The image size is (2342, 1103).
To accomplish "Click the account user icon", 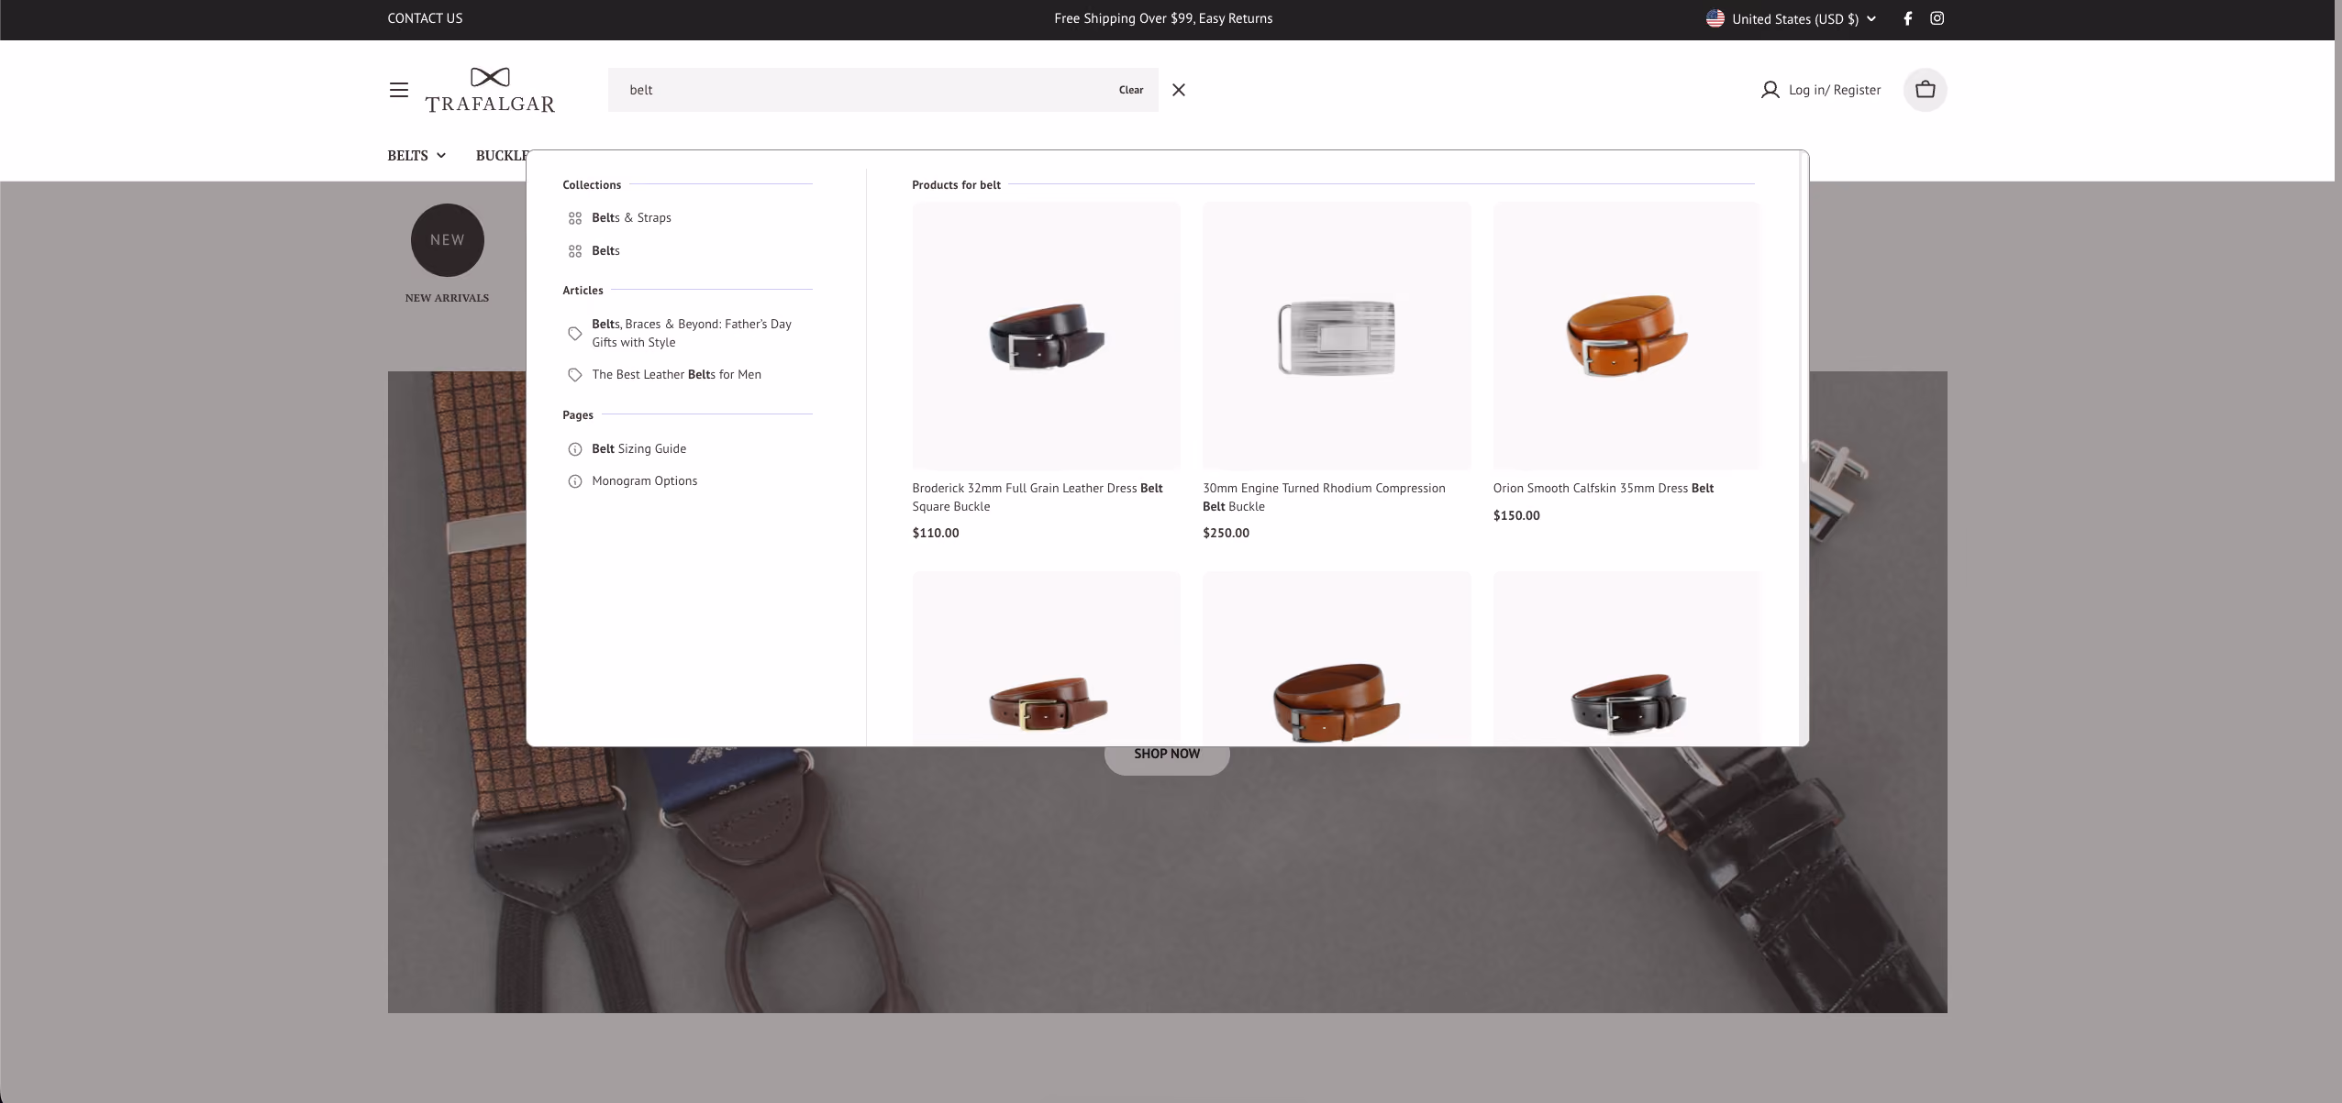I will [1770, 90].
